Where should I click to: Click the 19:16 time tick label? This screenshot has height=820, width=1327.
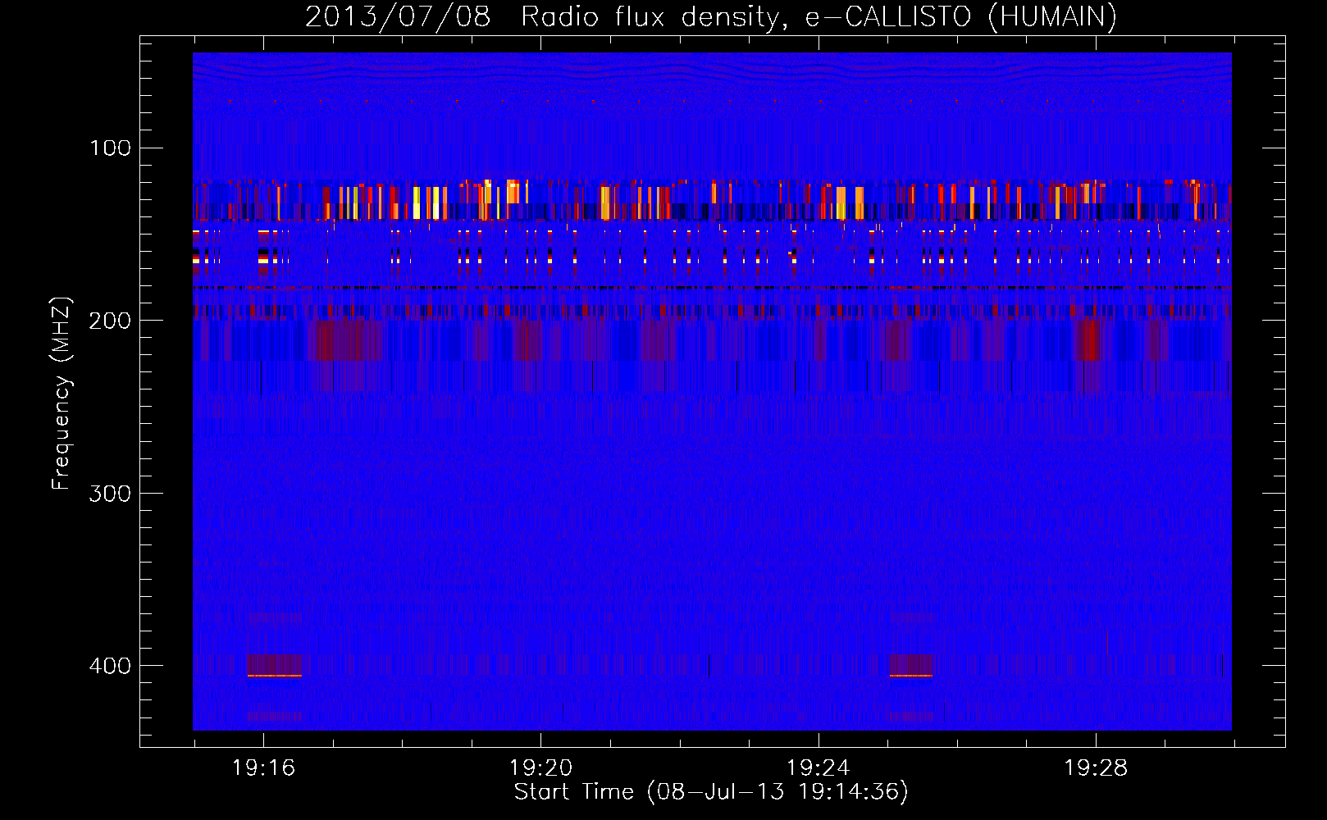[x=263, y=768]
